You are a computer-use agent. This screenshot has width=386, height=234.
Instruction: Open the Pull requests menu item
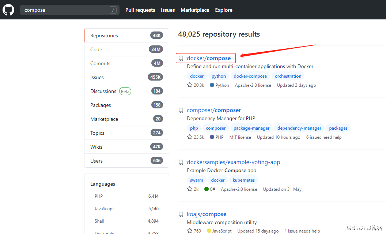tap(140, 10)
